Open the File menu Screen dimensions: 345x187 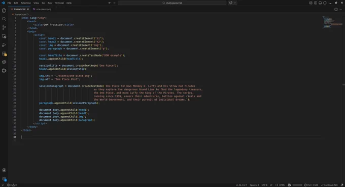[9, 3]
